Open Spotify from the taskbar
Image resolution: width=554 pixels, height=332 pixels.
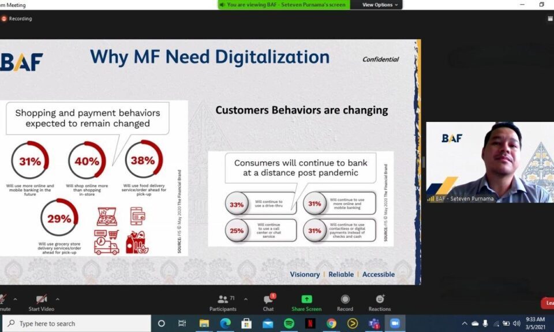[x=289, y=323]
